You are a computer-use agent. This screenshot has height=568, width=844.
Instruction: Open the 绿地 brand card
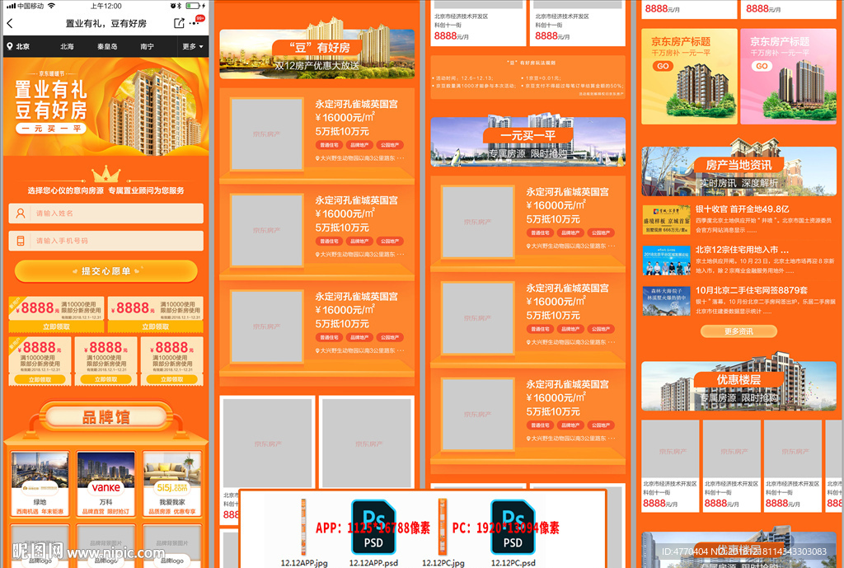pyautogui.click(x=40, y=483)
